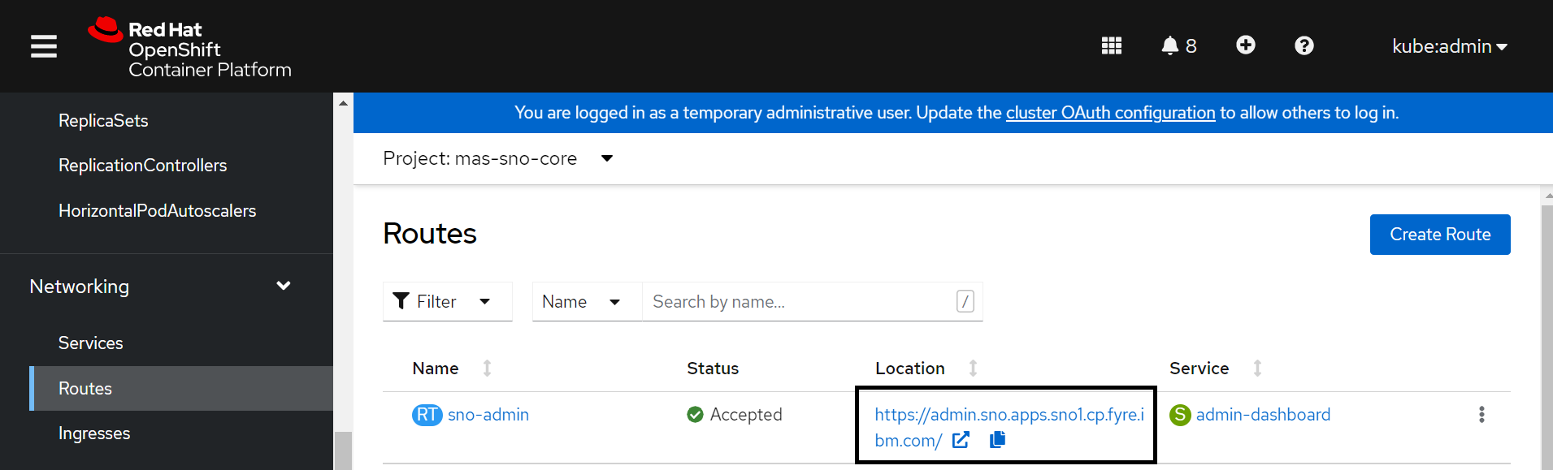Click the Accepted status checkmark icon

click(695, 415)
